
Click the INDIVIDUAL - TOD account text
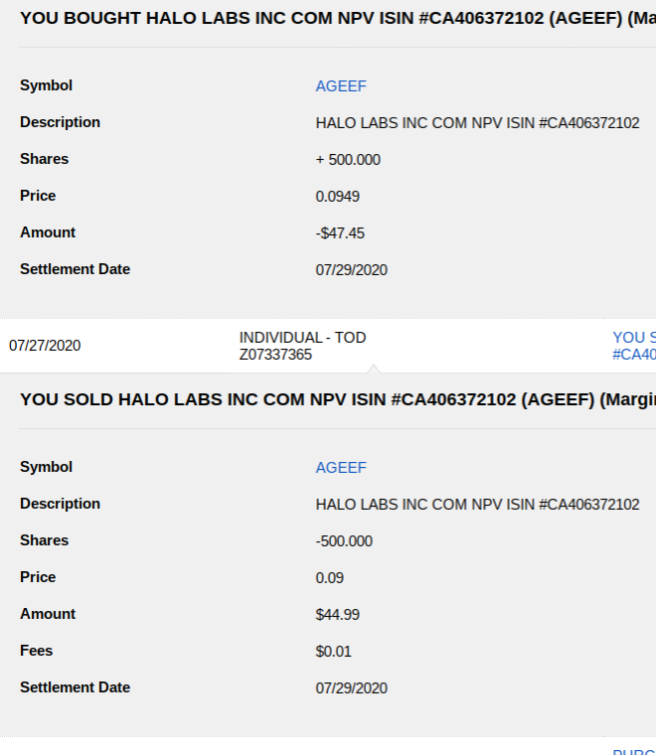[x=302, y=338]
